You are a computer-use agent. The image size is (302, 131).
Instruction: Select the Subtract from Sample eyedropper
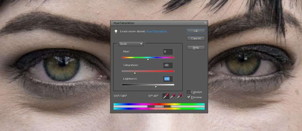180,96
